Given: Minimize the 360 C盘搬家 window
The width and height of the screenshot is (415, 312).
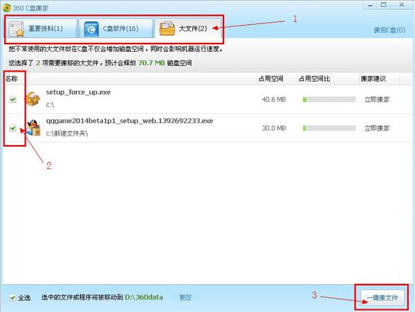Looking at the screenshot, I should (x=371, y=6).
